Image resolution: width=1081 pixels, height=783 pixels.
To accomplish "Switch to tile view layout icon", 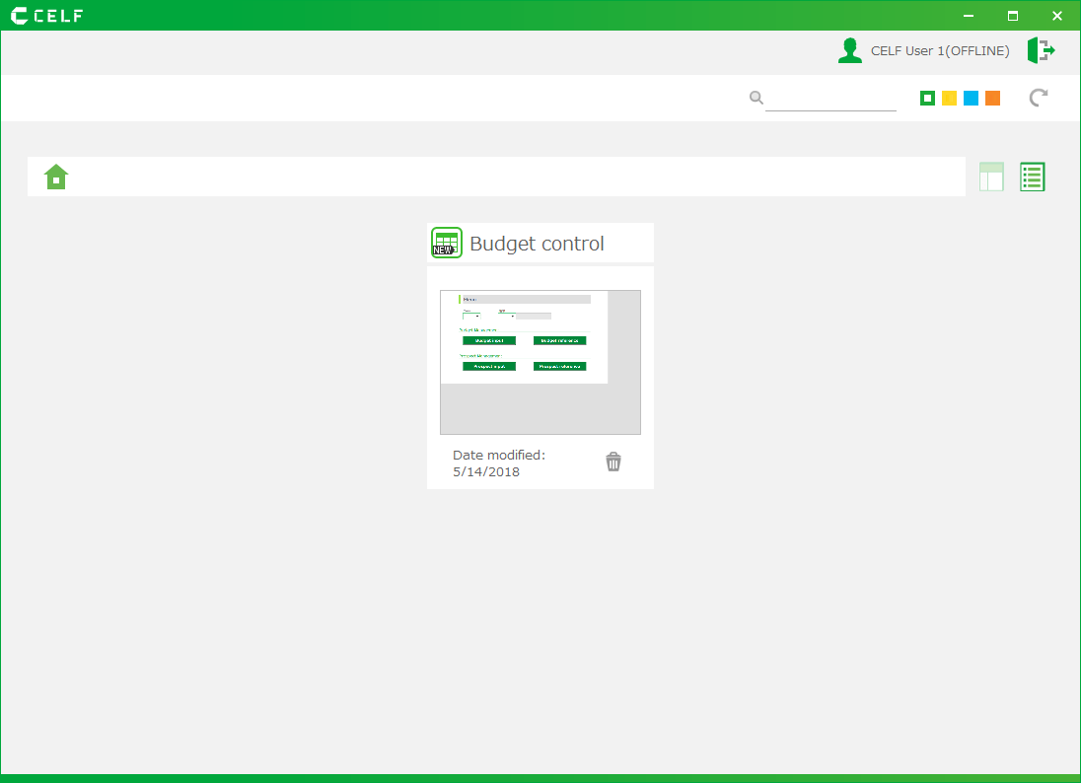I will click(991, 177).
